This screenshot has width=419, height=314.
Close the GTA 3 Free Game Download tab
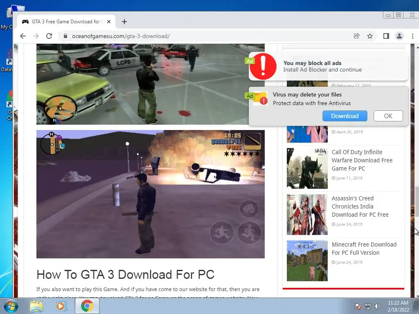pyautogui.click(x=109, y=22)
